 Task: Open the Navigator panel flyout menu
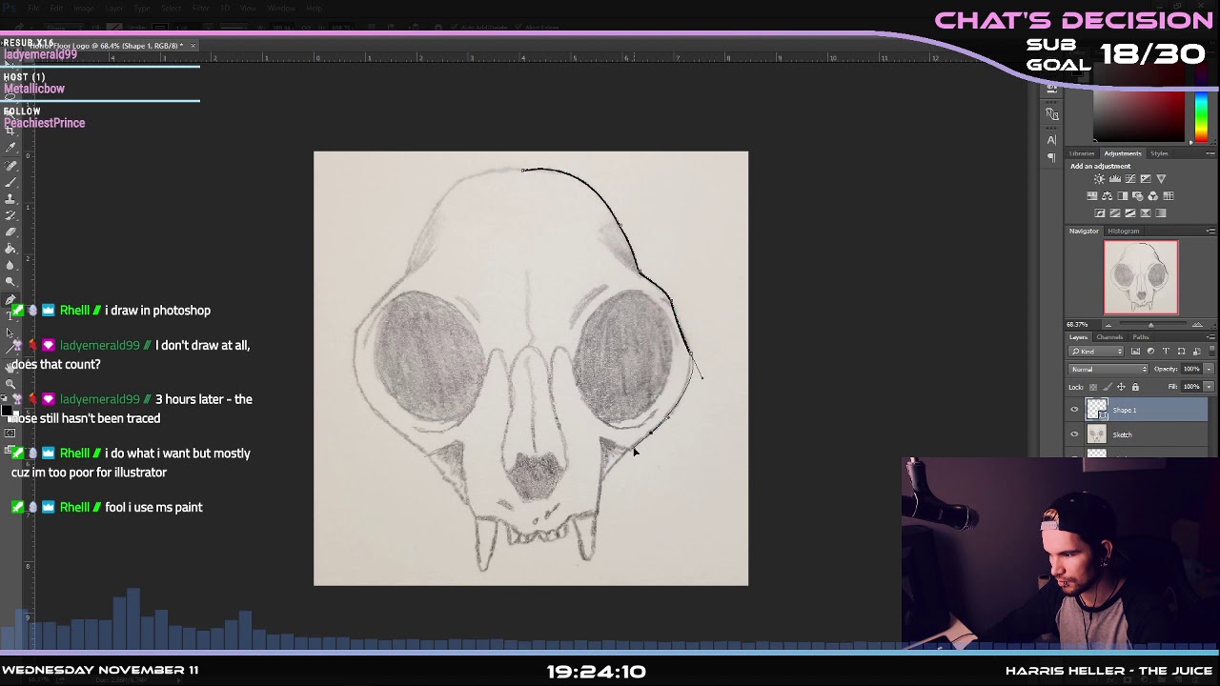(x=1210, y=231)
